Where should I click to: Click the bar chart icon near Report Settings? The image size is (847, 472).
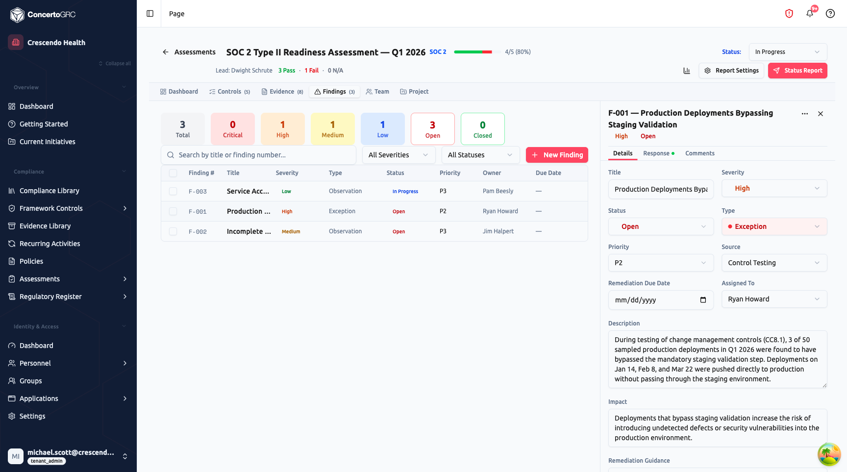[687, 71]
